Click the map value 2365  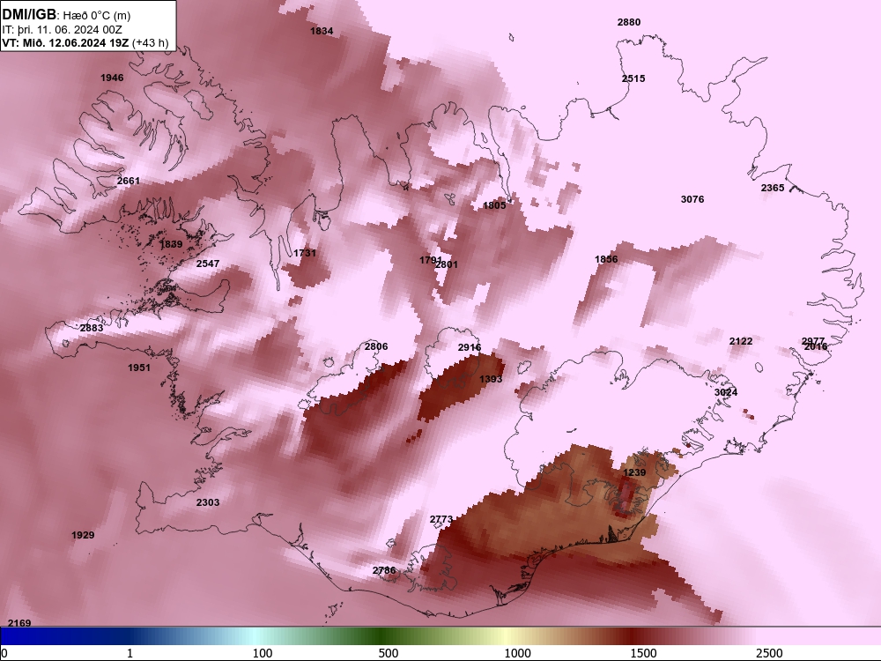(x=773, y=188)
